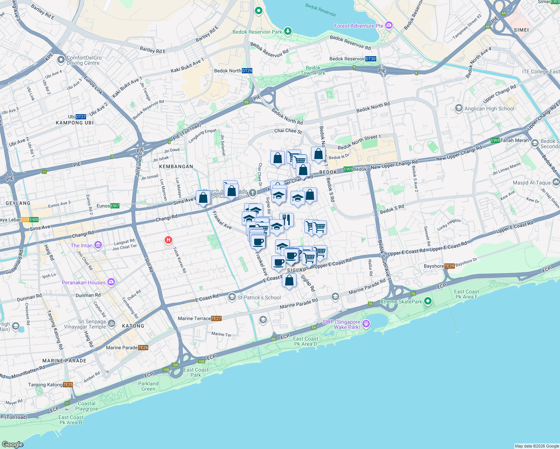Select the ComfortDelGro Driving Centre pin

pos(61,60)
